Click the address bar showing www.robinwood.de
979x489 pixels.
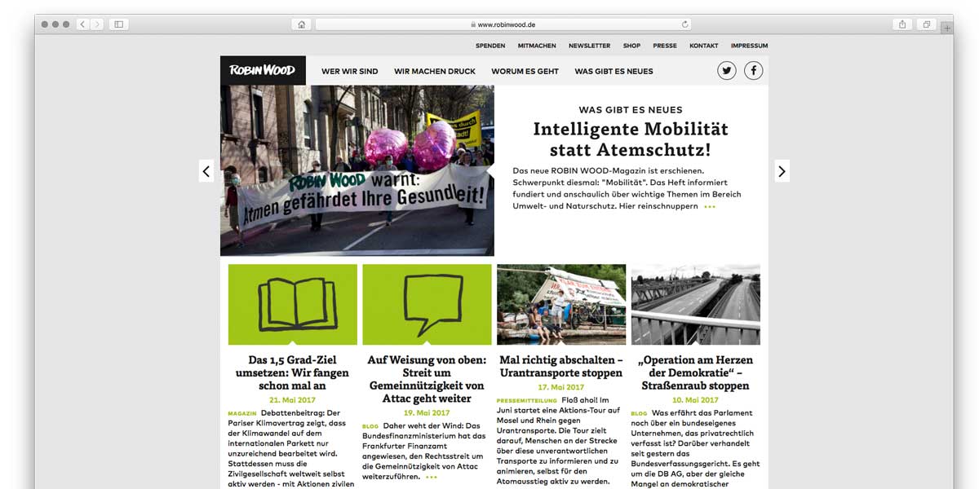pyautogui.click(x=503, y=24)
